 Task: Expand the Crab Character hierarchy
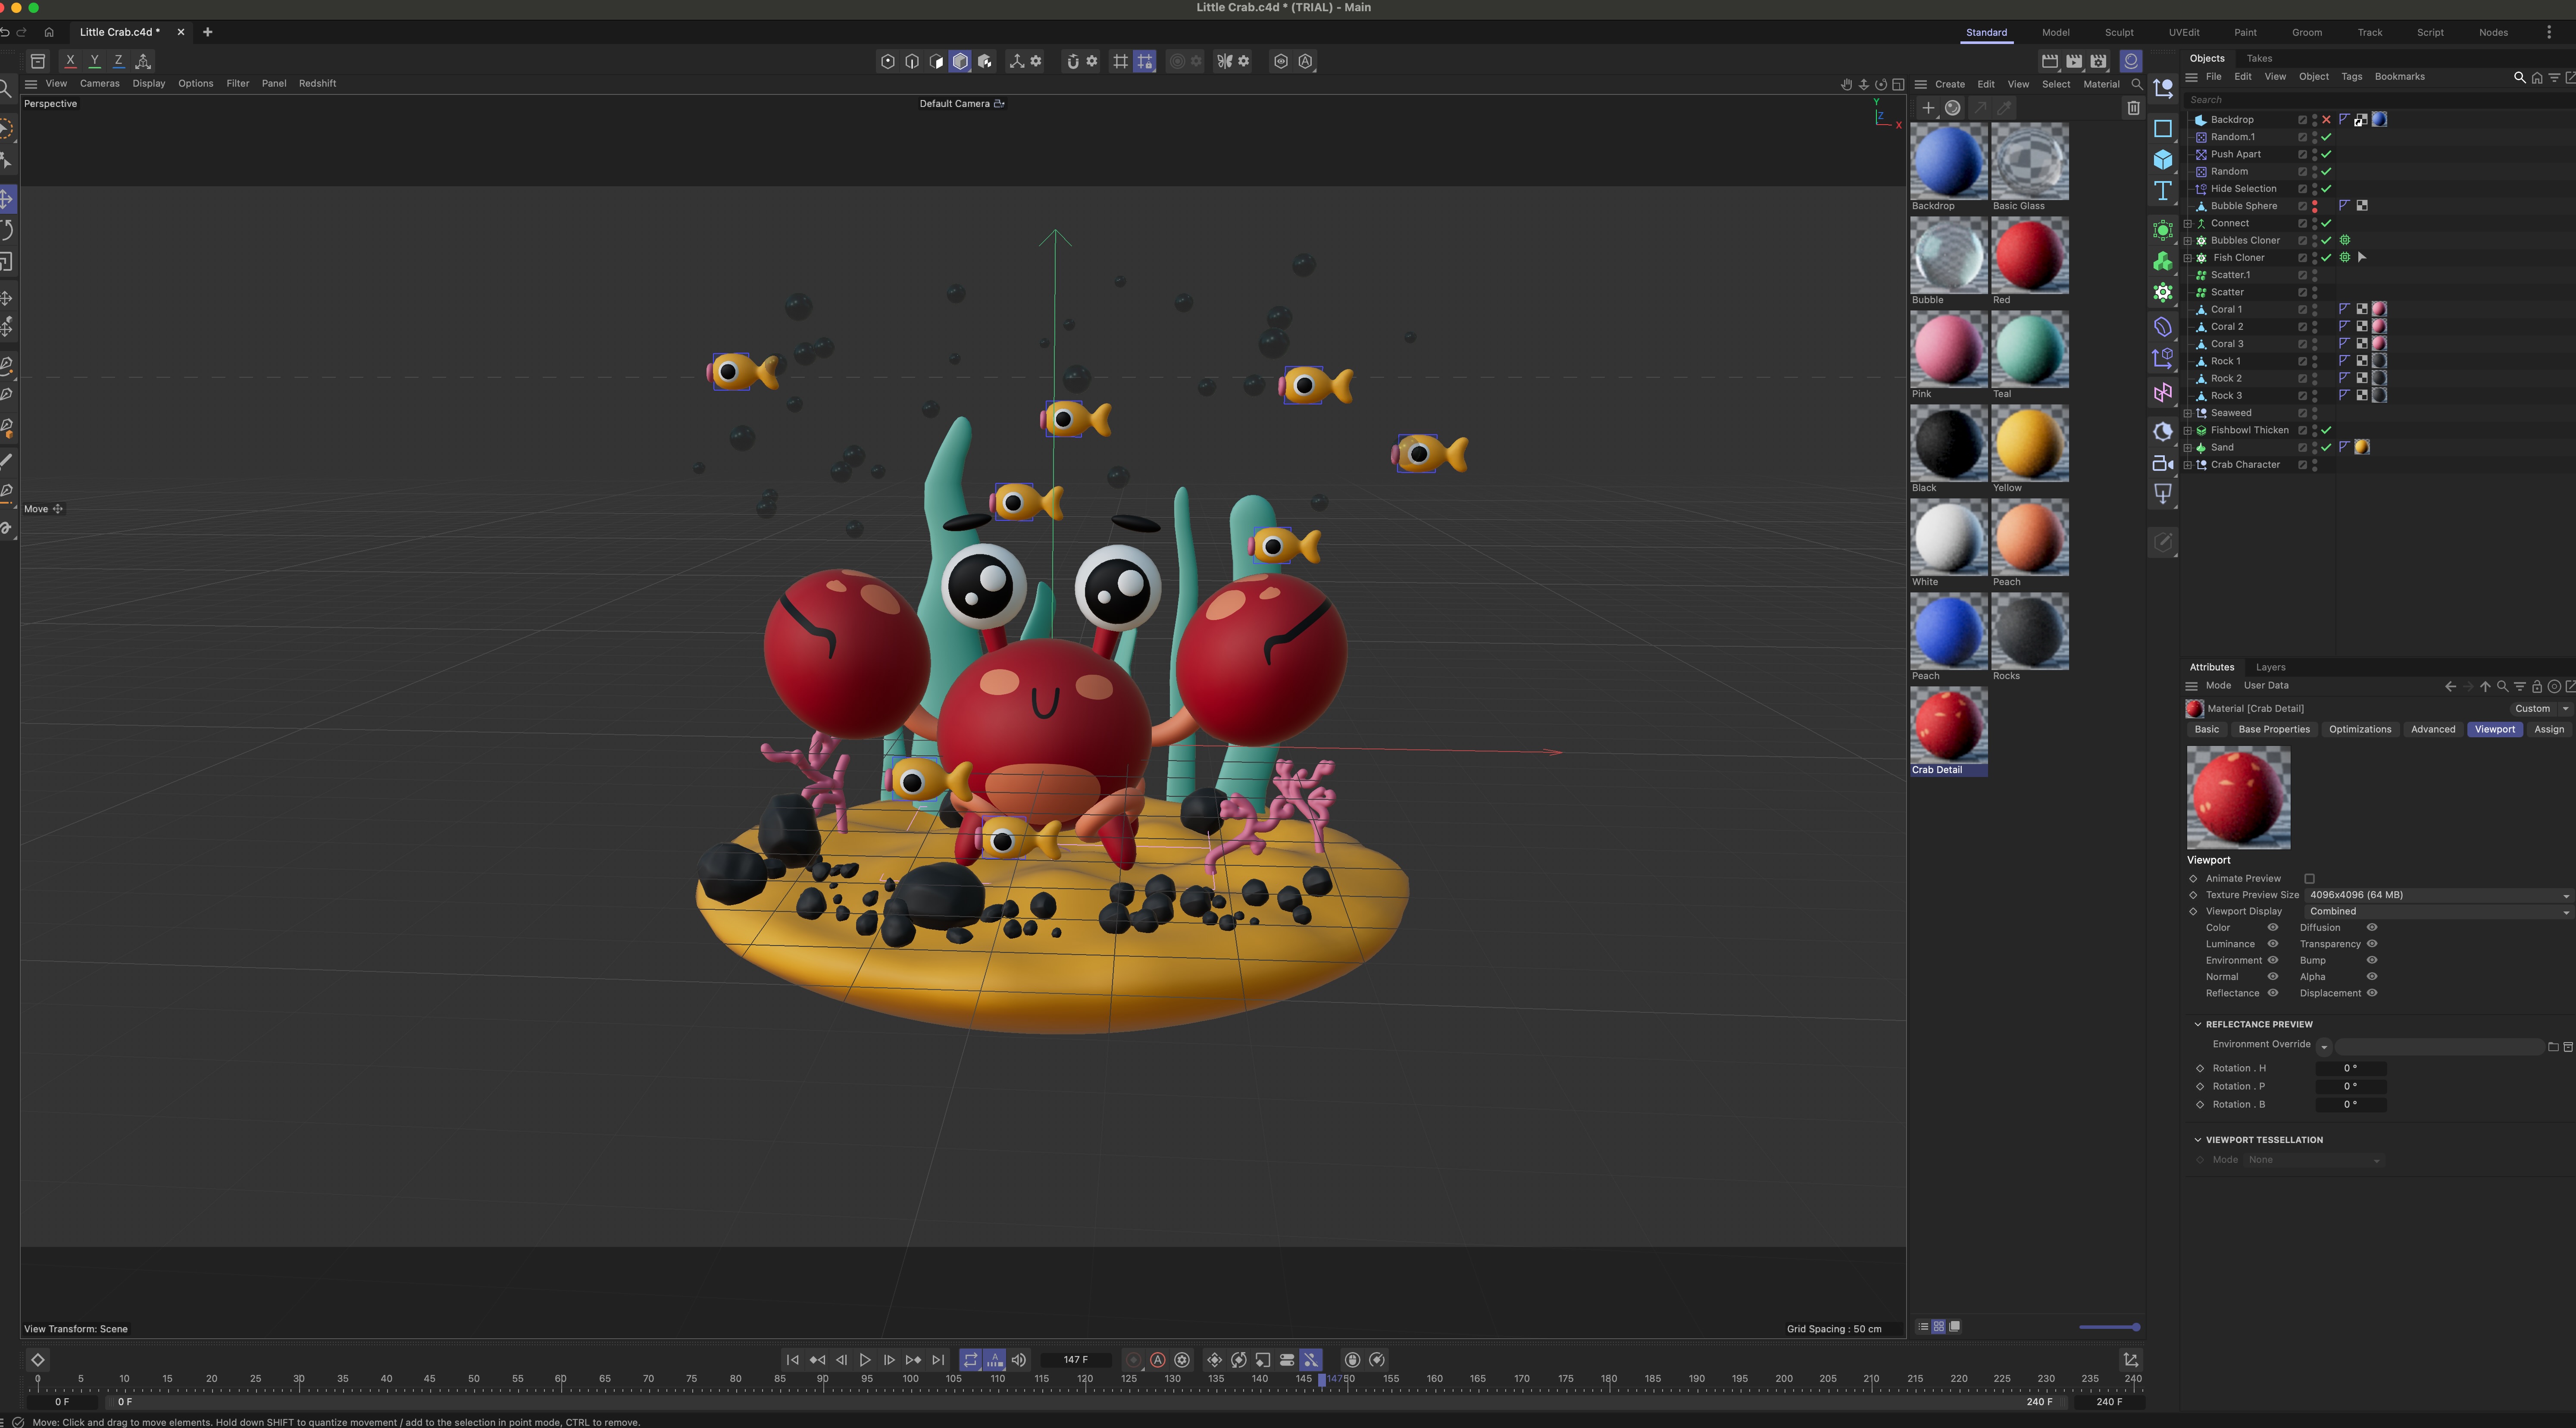click(x=2188, y=465)
